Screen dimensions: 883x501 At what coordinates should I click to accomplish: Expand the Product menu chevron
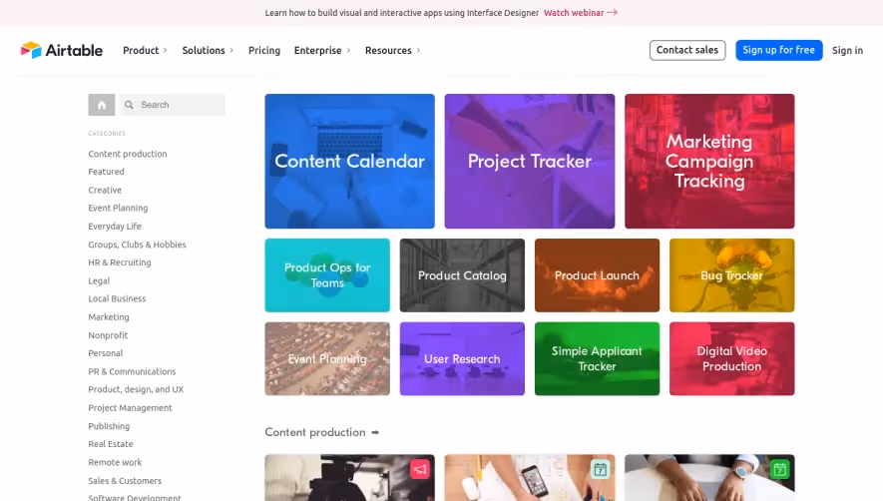(x=165, y=50)
